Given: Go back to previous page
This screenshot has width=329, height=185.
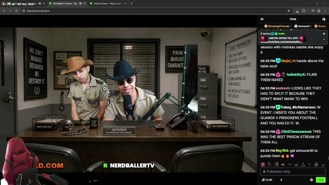Looking at the screenshot, I should click(x=4, y=11).
